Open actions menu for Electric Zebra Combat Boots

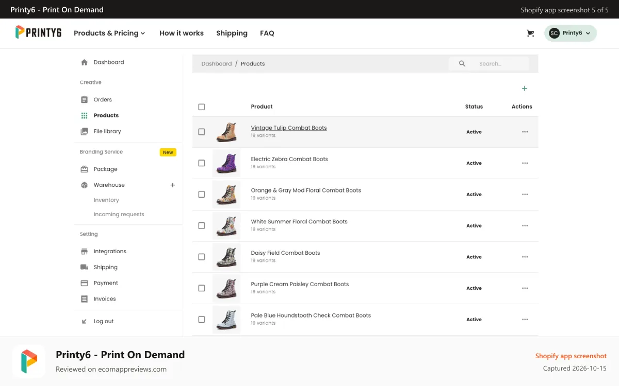(525, 163)
